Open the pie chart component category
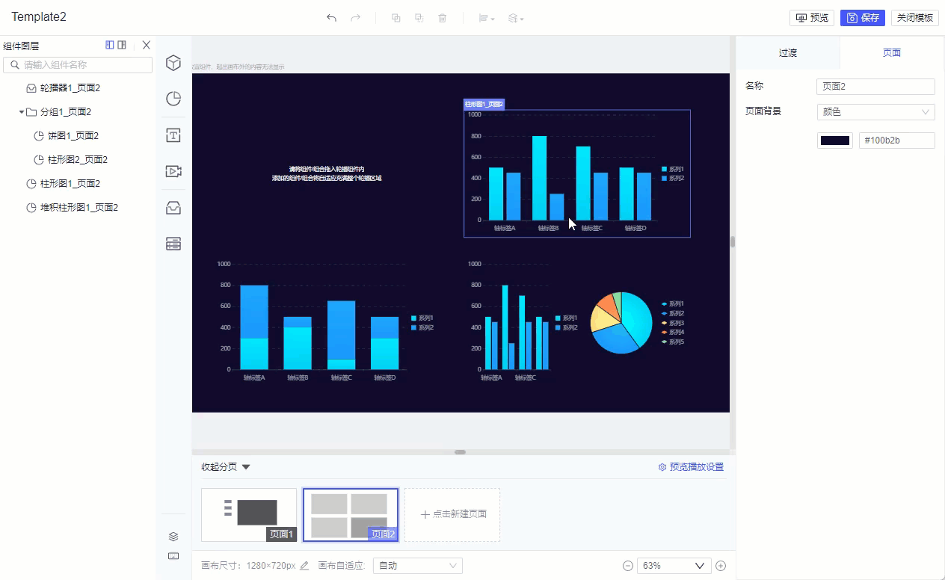 (x=173, y=99)
